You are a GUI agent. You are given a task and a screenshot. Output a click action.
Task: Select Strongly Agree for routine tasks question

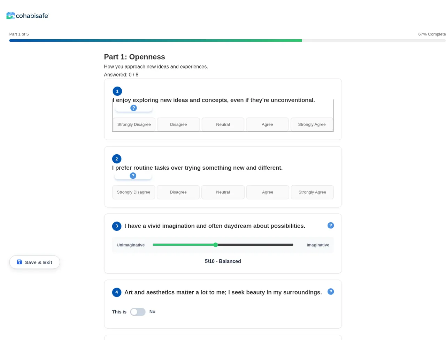(x=312, y=192)
